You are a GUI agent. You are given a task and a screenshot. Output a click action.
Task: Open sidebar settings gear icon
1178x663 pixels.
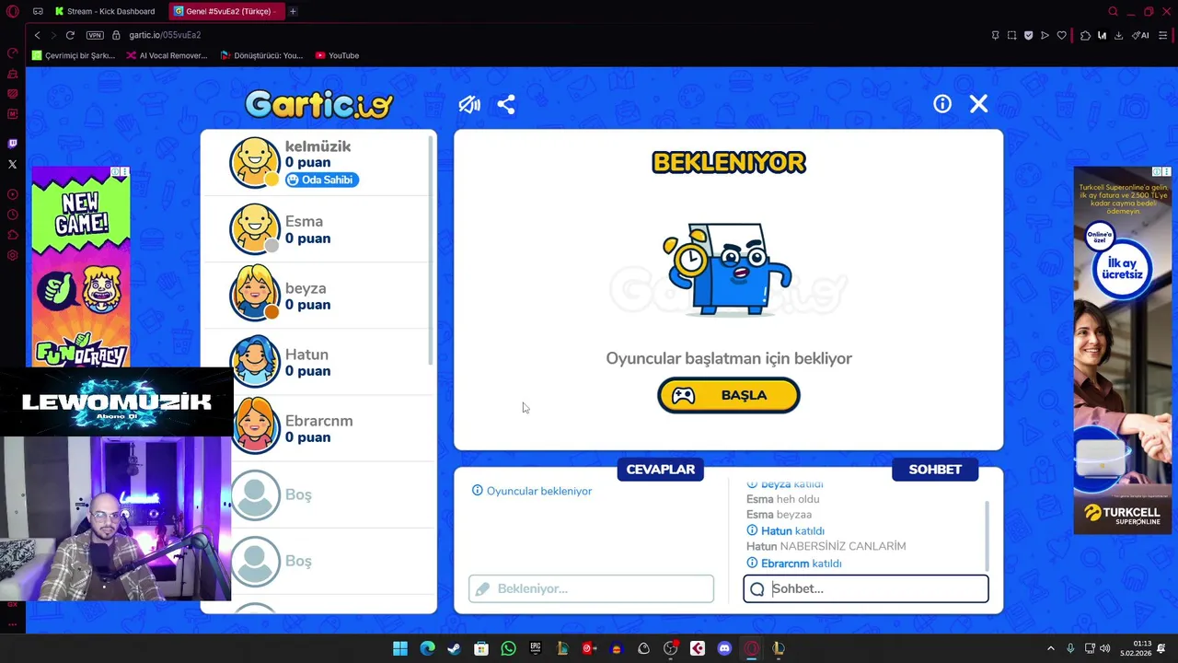(13, 255)
